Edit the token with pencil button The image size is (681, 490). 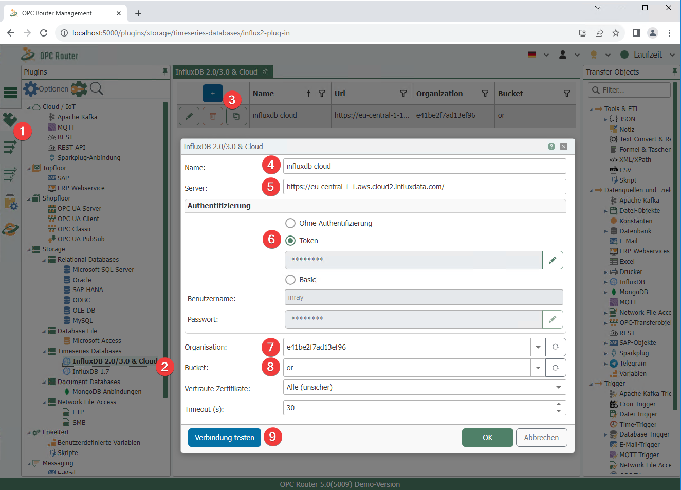click(x=553, y=260)
